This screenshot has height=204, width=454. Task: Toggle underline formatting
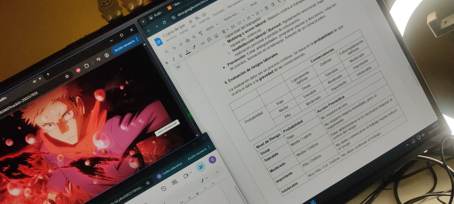[180, 56]
